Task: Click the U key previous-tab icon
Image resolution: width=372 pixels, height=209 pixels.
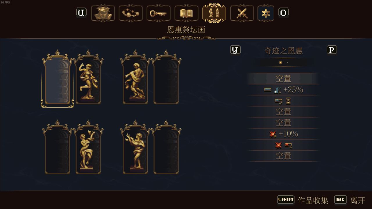Action: pyautogui.click(x=81, y=12)
